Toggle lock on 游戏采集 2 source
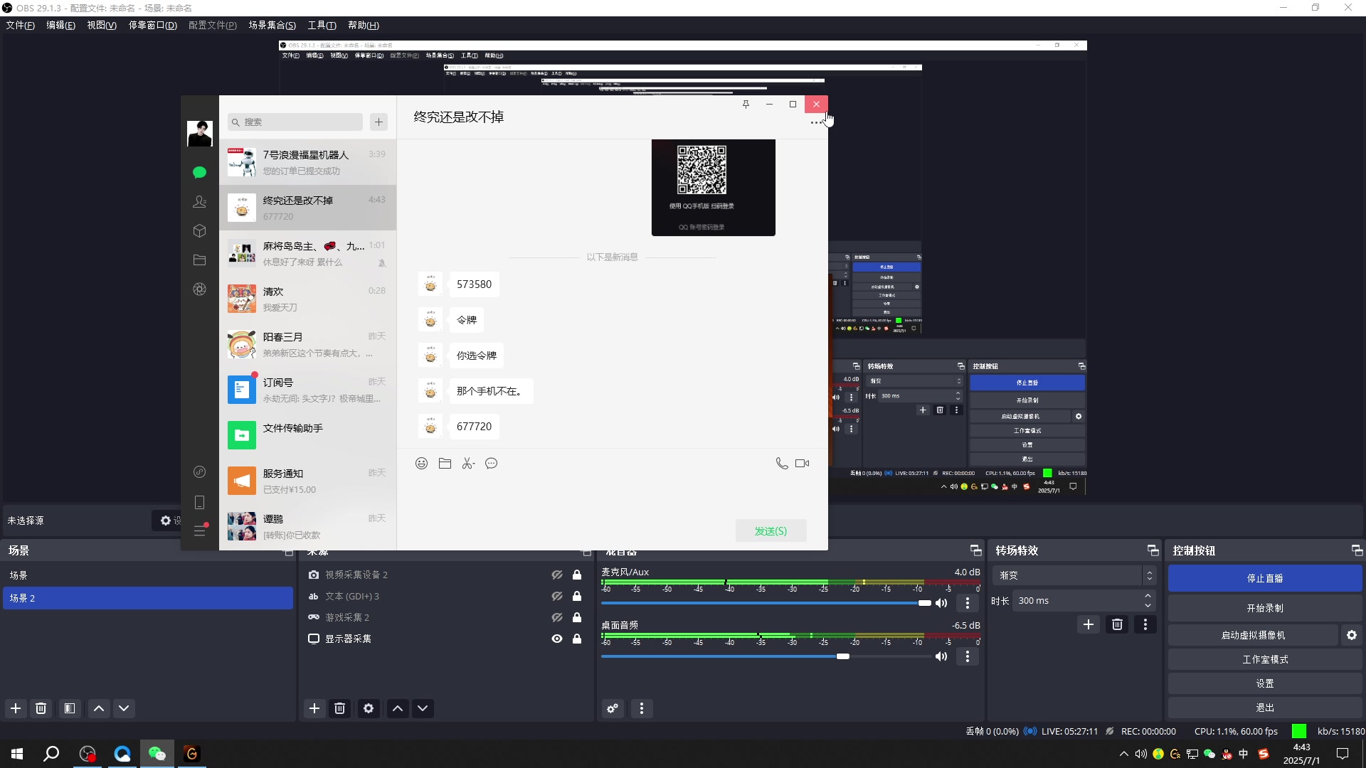 point(577,617)
